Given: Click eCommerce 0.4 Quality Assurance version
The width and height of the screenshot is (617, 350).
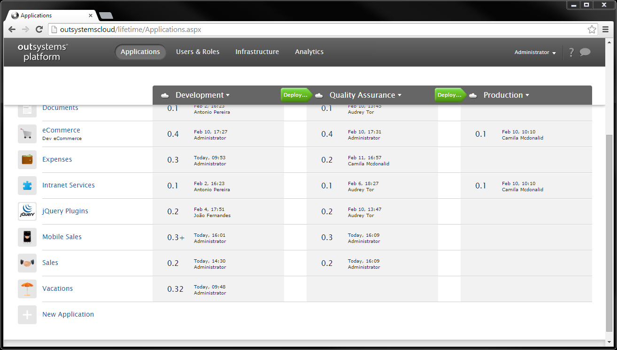Looking at the screenshot, I should [327, 134].
